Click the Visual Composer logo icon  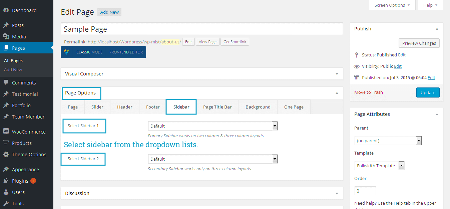pyautogui.click(x=67, y=52)
